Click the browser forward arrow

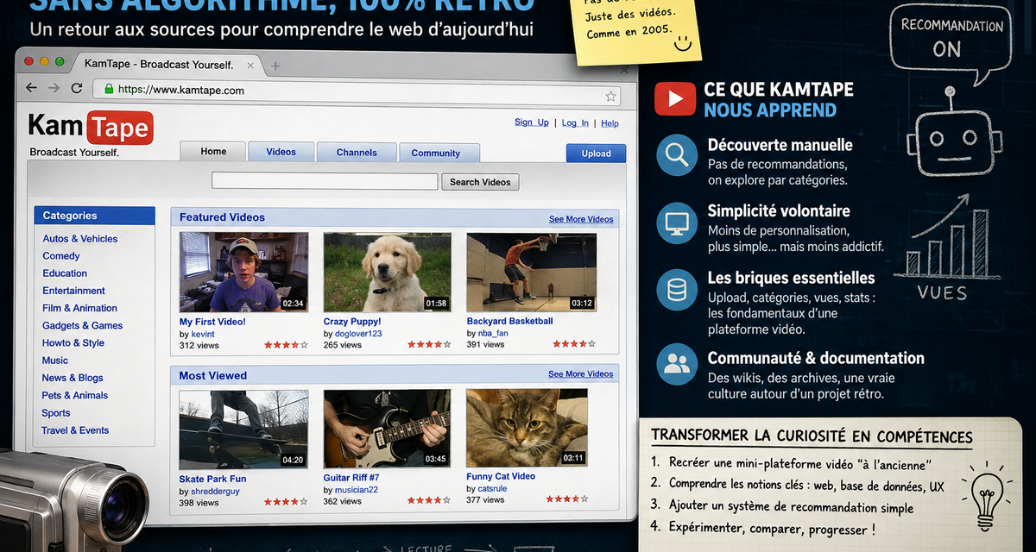point(54,88)
